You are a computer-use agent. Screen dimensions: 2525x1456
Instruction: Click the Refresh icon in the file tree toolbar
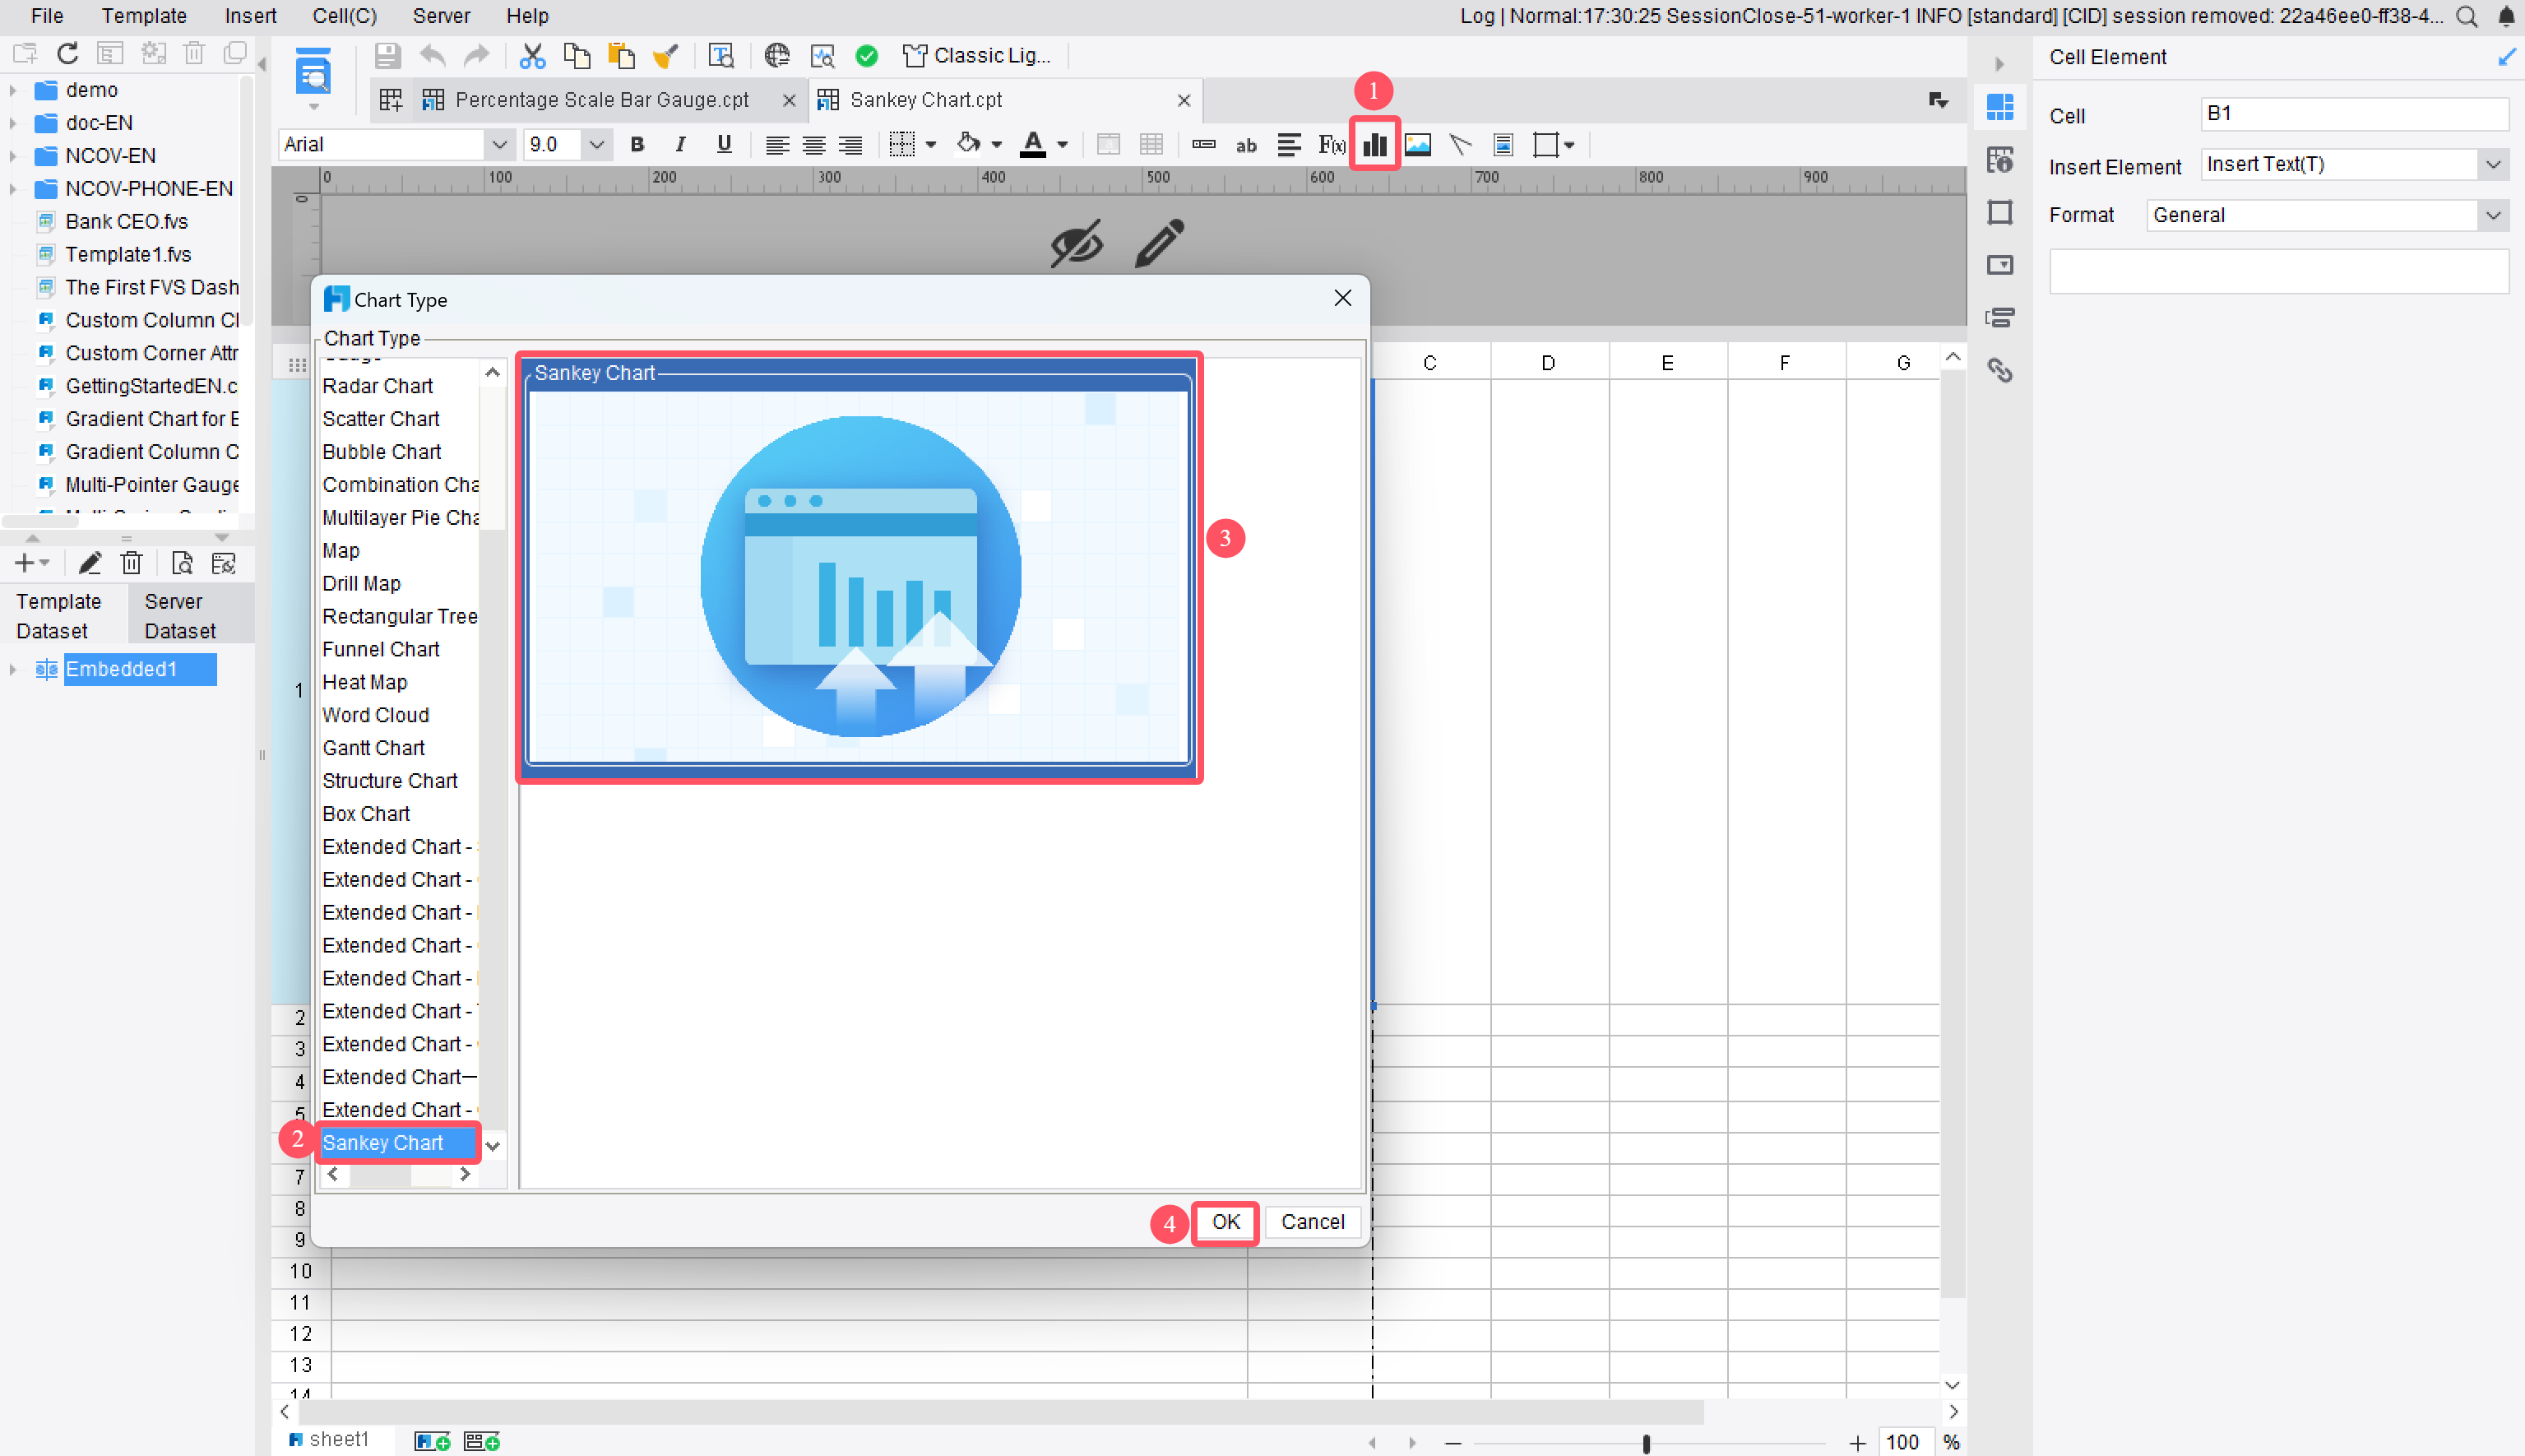[67, 53]
